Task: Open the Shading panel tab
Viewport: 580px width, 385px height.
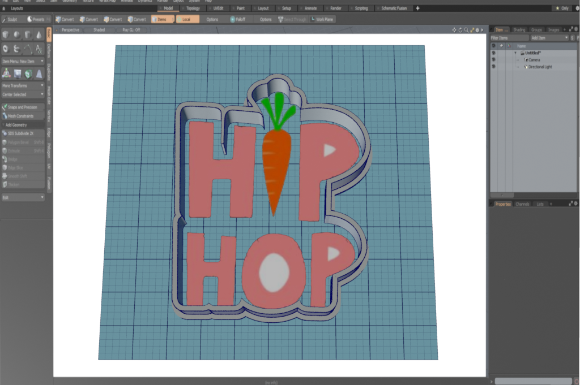Action: pyautogui.click(x=519, y=29)
